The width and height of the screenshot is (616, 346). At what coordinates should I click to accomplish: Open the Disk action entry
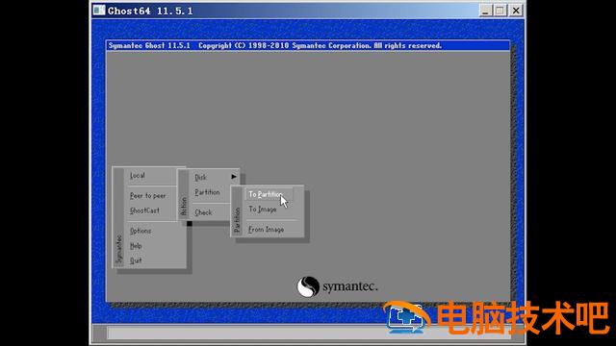tap(200, 177)
